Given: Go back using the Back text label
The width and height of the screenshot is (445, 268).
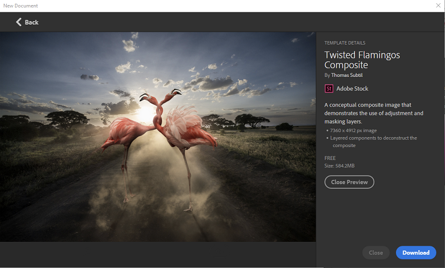Looking at the screenshot, I should [32, 22].
